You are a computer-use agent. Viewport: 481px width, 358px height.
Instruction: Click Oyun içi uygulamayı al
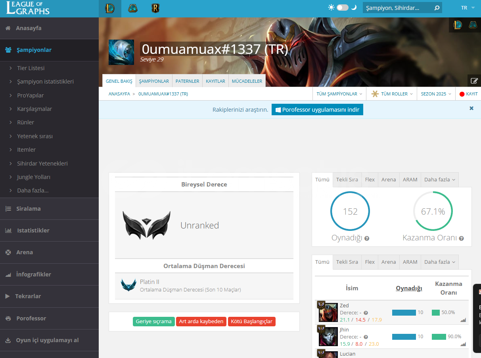[49, 340]
